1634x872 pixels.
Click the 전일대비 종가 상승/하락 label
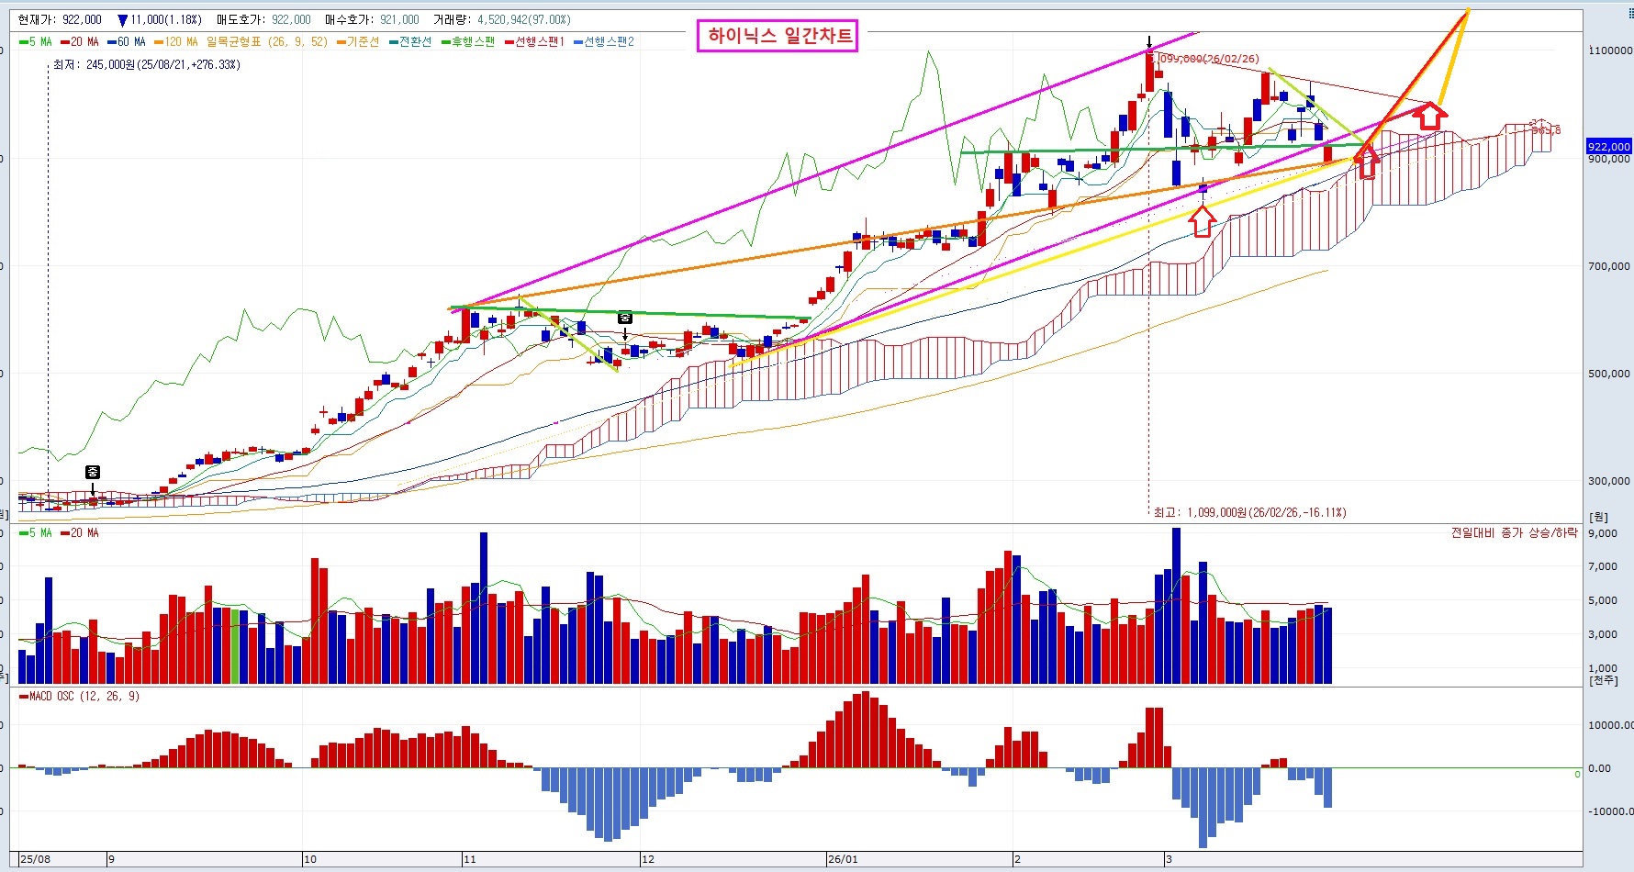tap(1514, 532)
